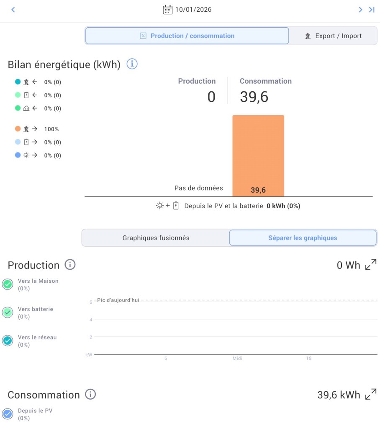
Task: Expand the Production chart to fullscreen
Action: (371, 265)
